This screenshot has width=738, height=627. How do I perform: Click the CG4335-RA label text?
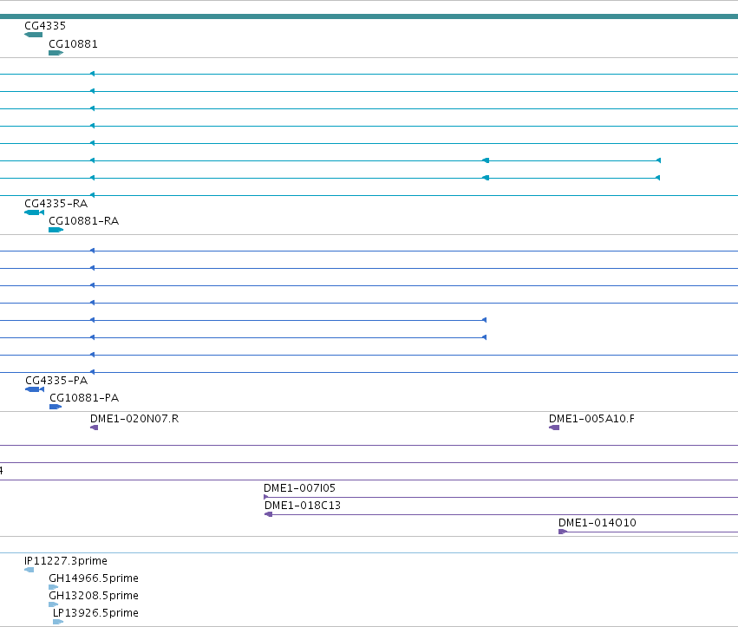(x=56, y=204)
